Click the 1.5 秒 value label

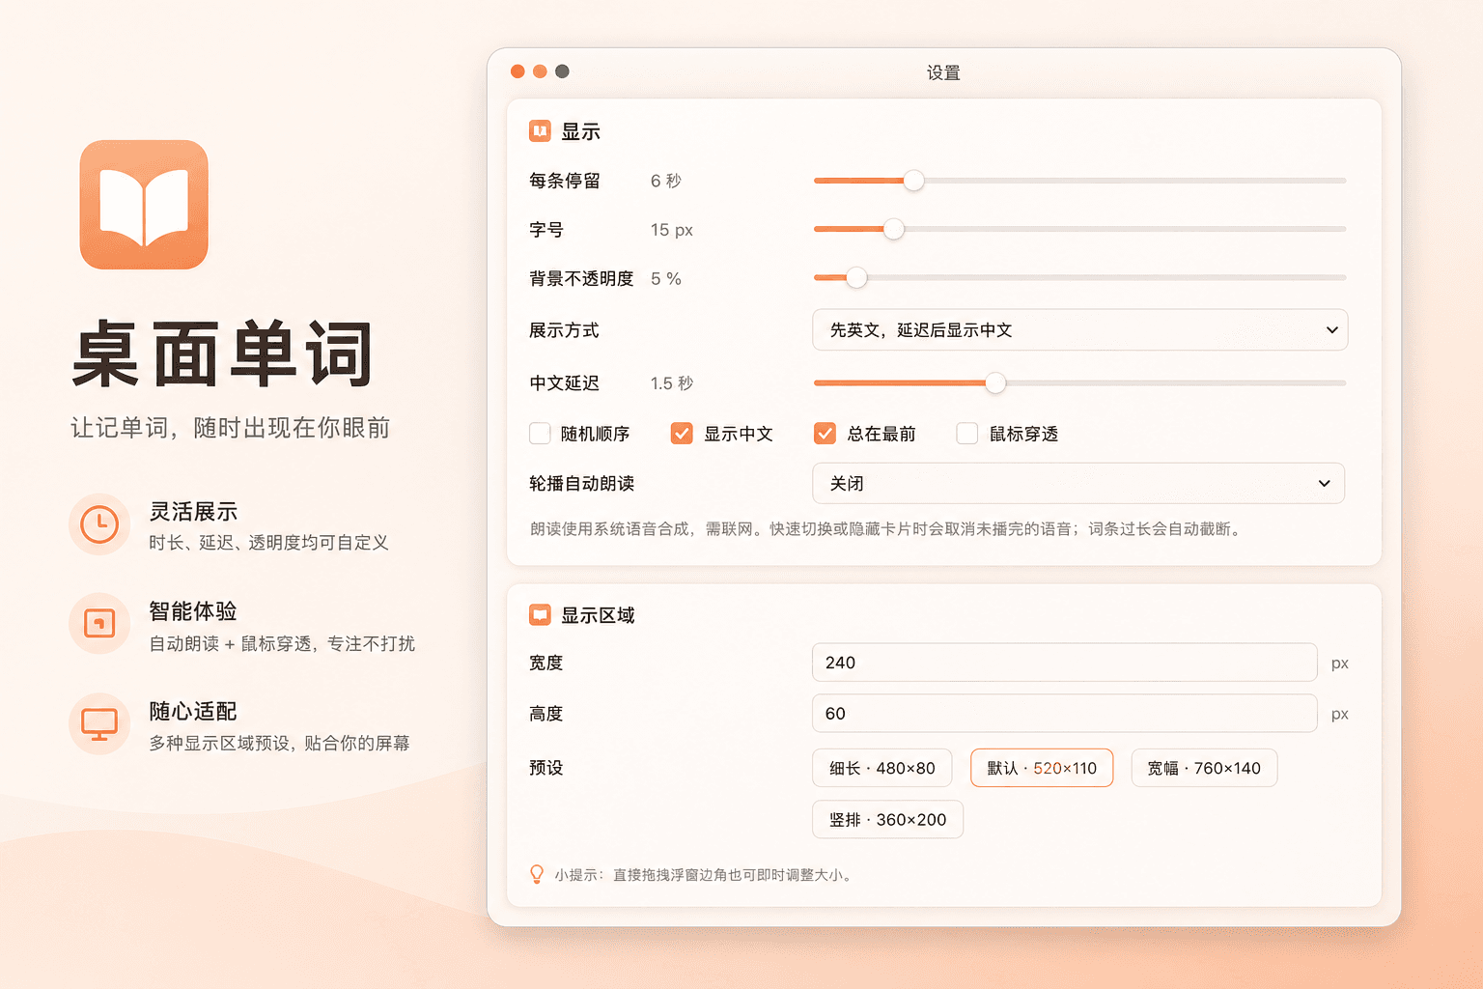coord(672,383)
